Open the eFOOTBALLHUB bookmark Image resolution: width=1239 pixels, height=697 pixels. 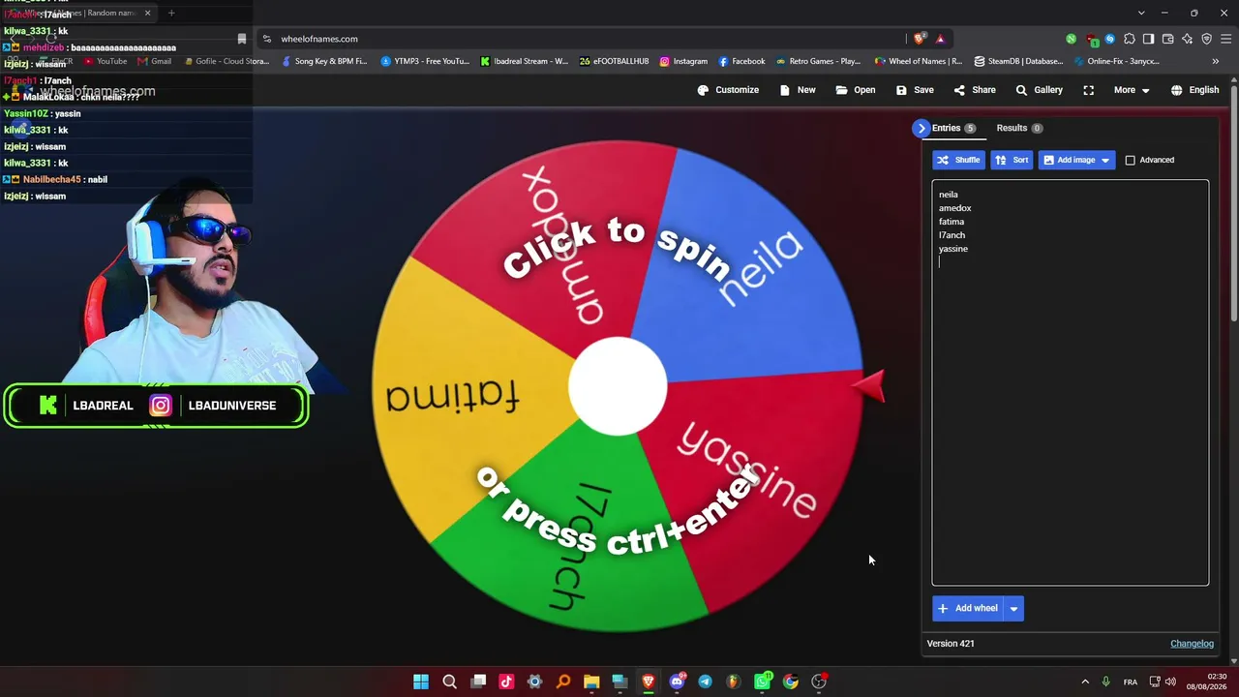614,61
